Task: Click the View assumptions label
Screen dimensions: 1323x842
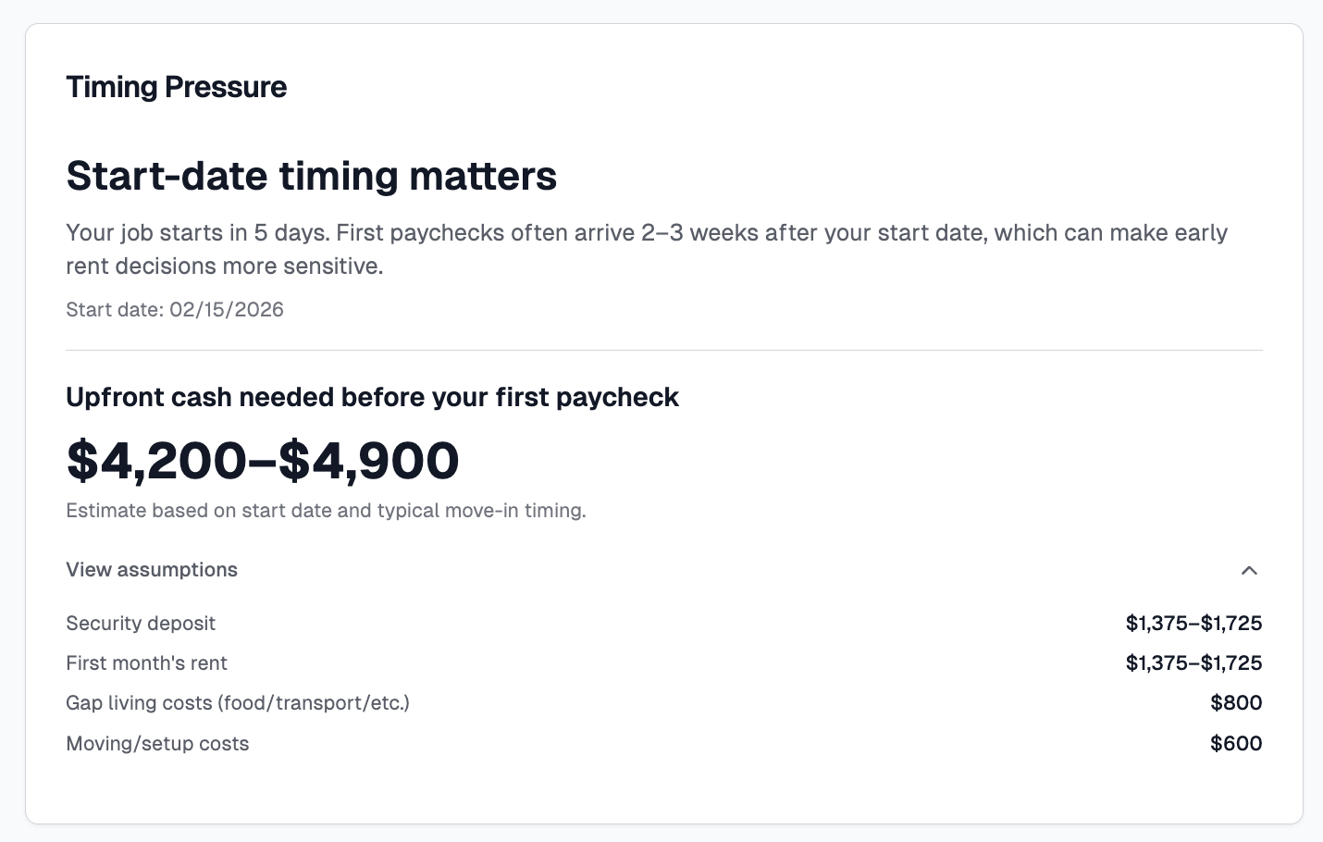Action: [152, 570]
